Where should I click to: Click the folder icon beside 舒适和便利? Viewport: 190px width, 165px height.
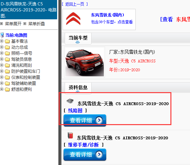click(x=7, y=89)
